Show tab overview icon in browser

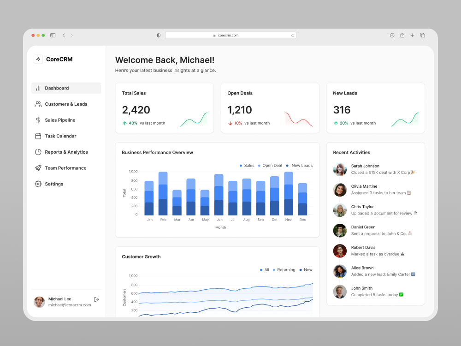click(422, 36)
